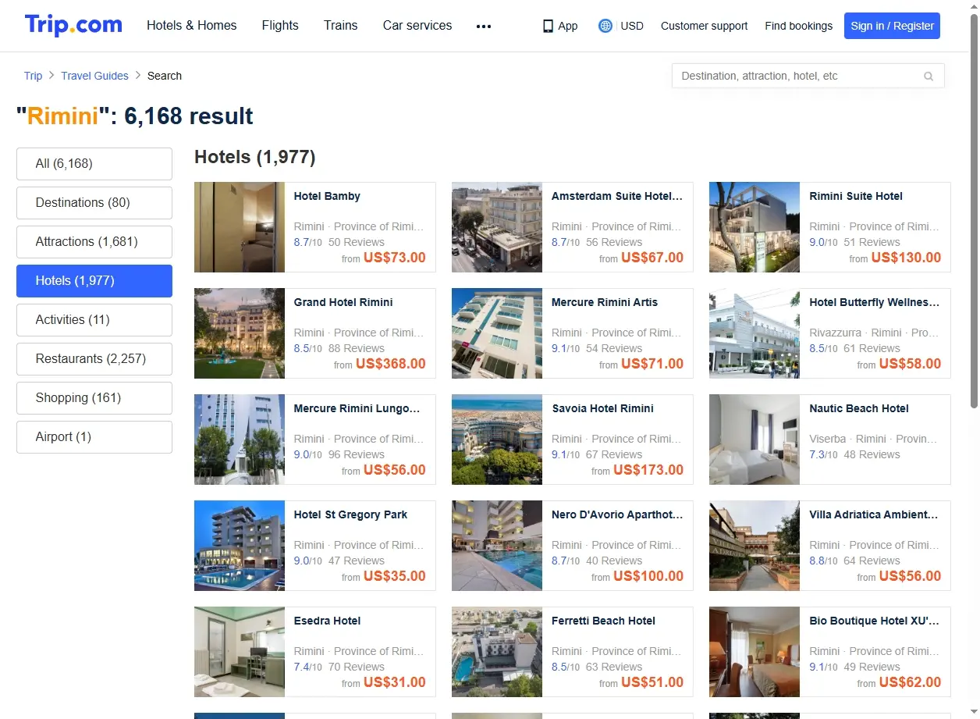Click US$173.00 price of Savoia Hotel

click(x=648, y=470)
